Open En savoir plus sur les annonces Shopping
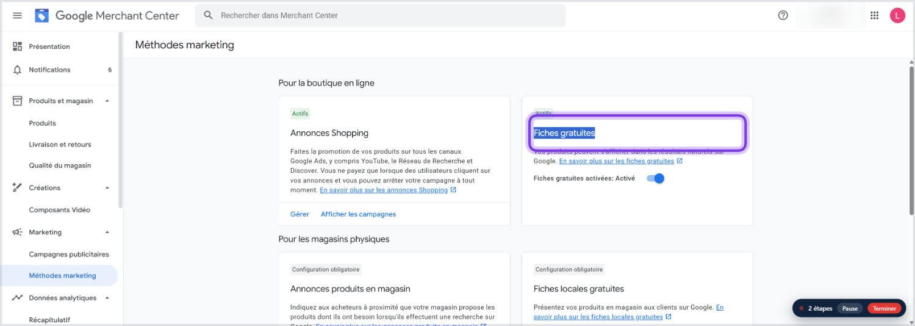The image size is (915, 326). (x=384, y=190)
